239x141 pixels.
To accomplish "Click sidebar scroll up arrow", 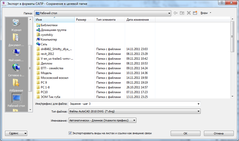I will [30, 19].
